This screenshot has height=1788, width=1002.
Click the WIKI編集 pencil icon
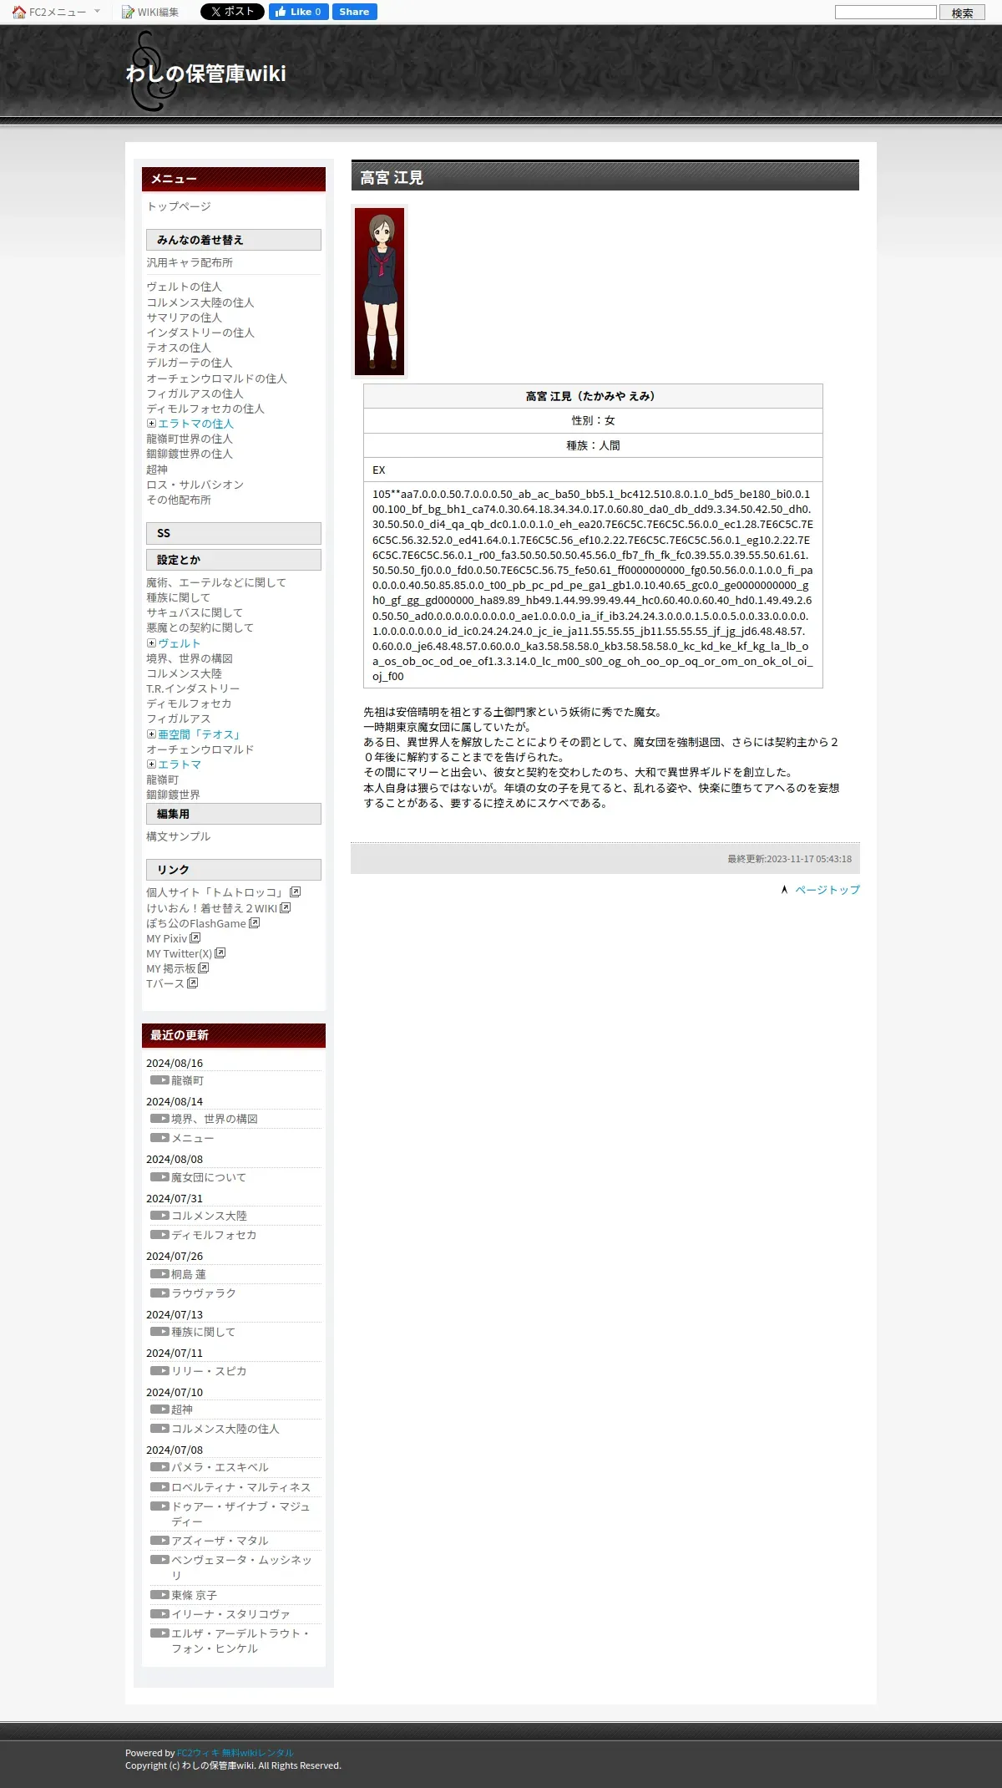click(x=128, y=12)
